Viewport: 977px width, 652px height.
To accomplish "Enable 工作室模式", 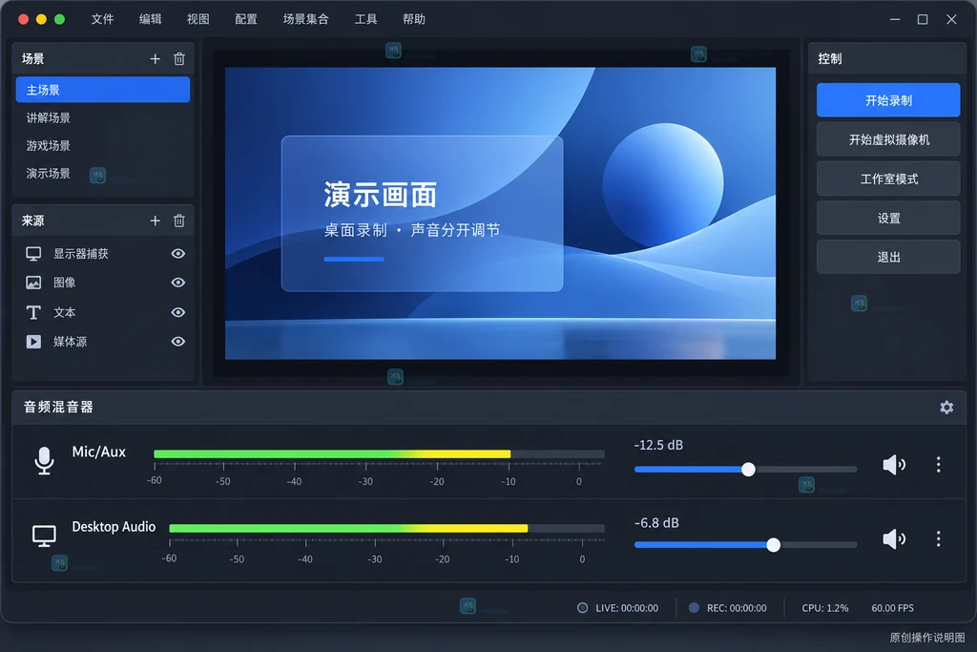I will [x=888, y=179].
